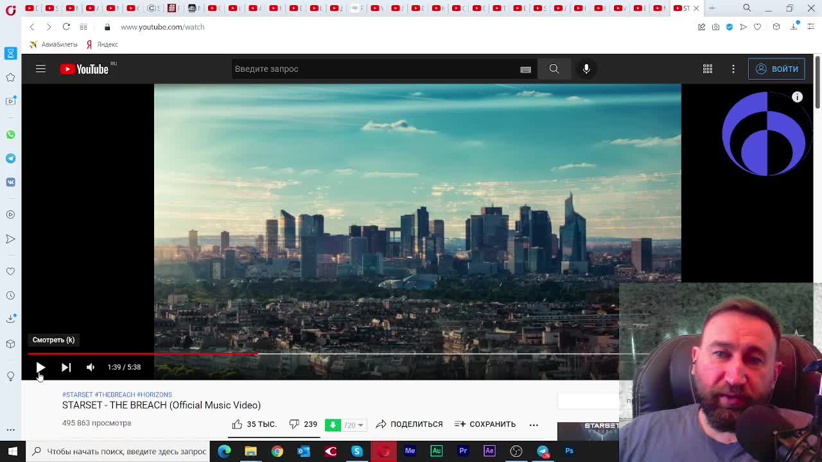The image size is (822, 462).
Task: Click the ВОЙТИ sign-in button
Action: 776,69
